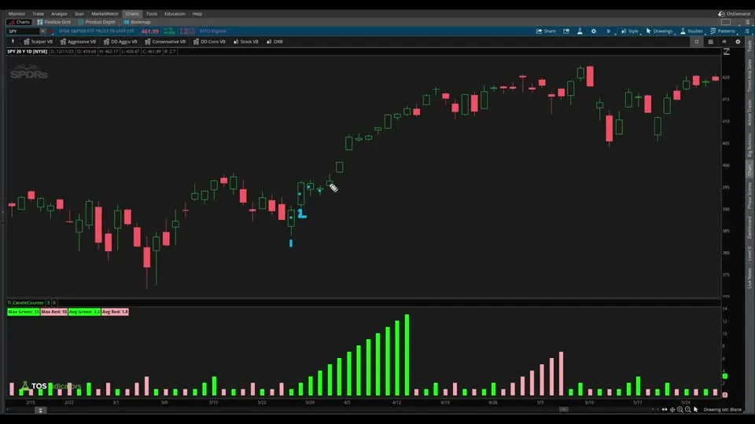The height and width of the screenshot is (424, 755).
Task: Click the chart collapse icon below the layout buttons
Action: click(726, 52)
